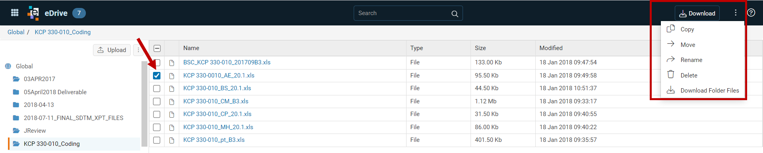Image resolution: width=763 pixels, height=153 pixels.
Task: Choose Copy from the actions menu
Action: pyautogui.click(x=703, y=29)
